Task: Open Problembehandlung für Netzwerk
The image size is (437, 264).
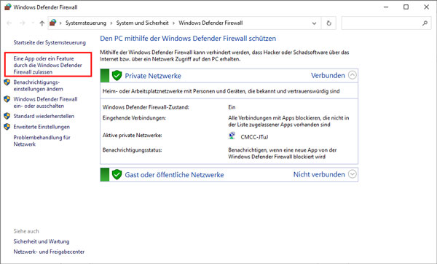Action: 42,141
